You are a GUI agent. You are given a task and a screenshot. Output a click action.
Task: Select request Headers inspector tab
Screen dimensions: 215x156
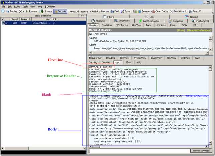[93, 25]
